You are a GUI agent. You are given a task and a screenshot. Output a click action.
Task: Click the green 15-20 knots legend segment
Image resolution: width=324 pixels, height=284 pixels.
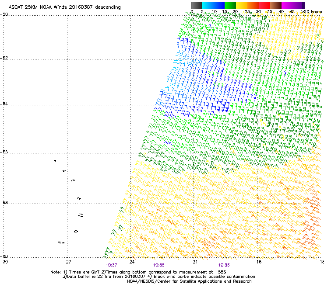point(230,5)
